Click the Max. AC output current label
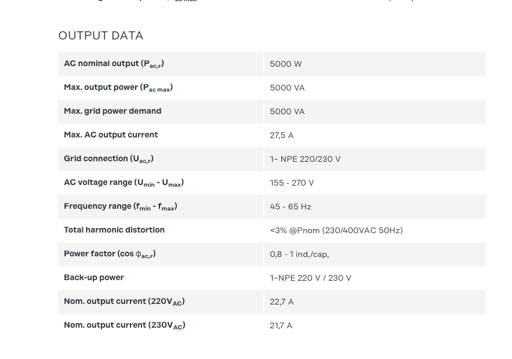The image size is (512, 359). (111, 135)
